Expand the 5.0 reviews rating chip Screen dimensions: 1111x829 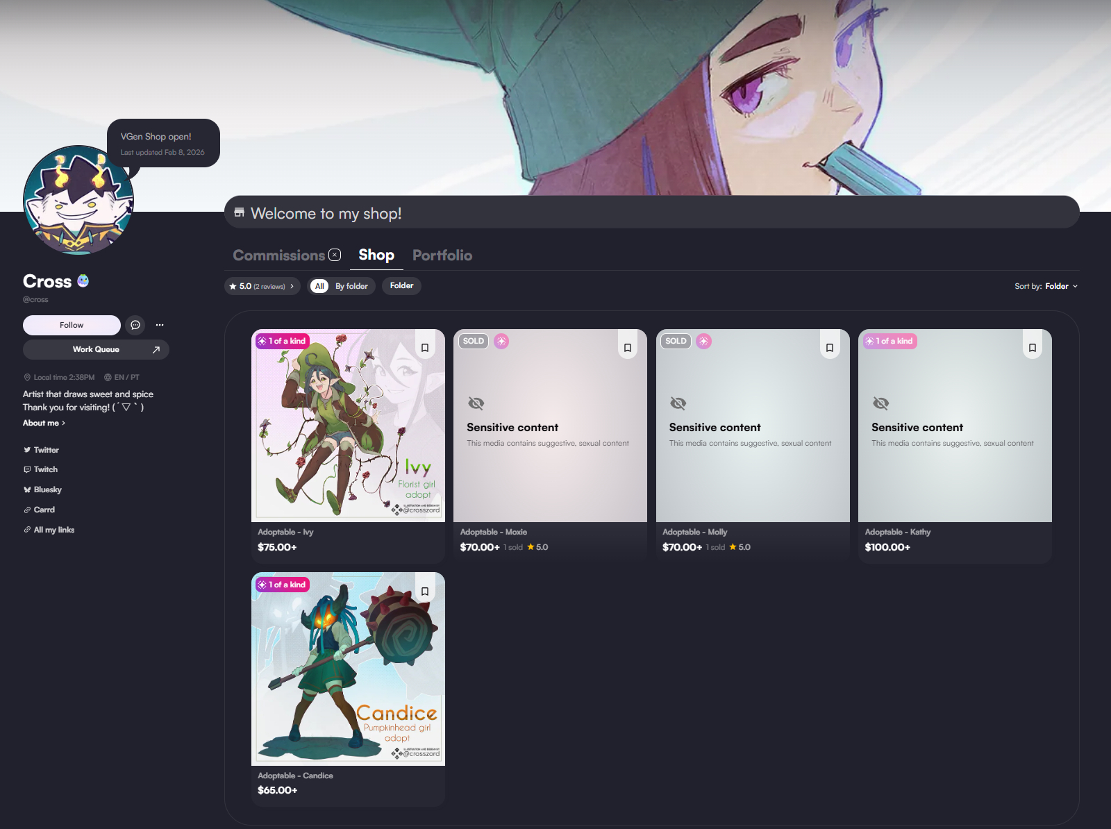(x=262, y=286)
